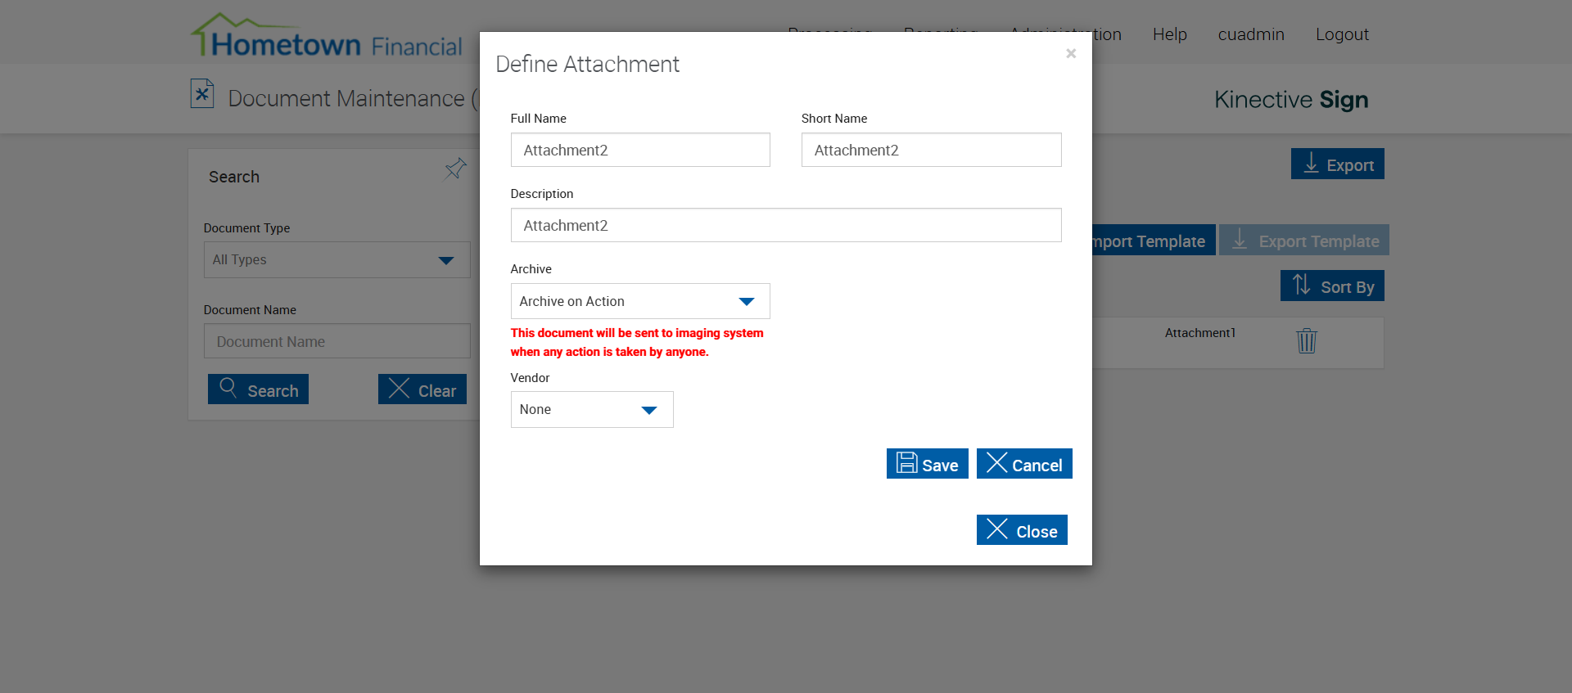Click the Save button with disk icon
This screenshot has width=1572, height=693.
coord(927,464)
